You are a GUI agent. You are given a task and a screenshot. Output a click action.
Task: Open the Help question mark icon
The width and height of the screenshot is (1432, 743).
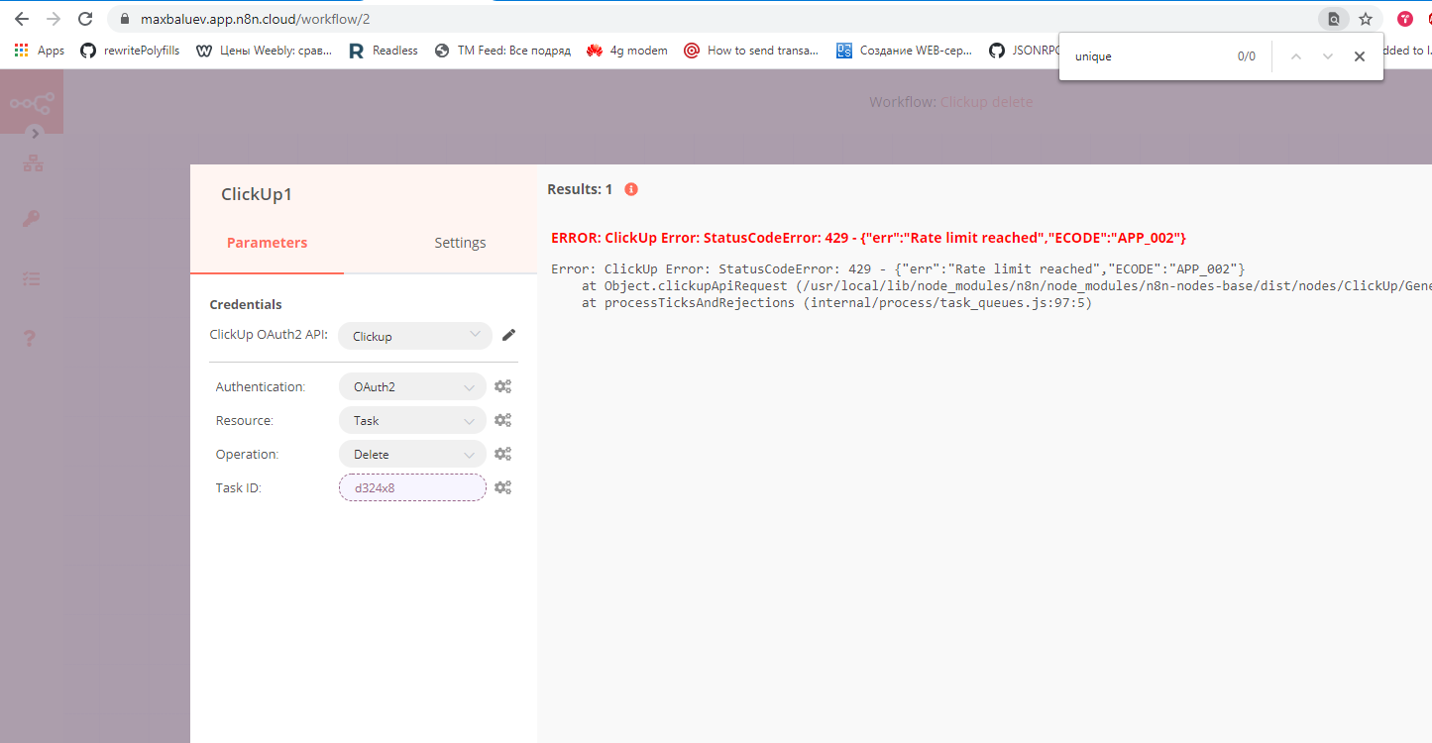tap(32, 339)
